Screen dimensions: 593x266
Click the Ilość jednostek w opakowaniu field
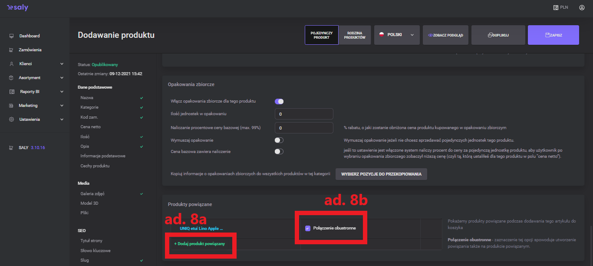click(304, 114)
